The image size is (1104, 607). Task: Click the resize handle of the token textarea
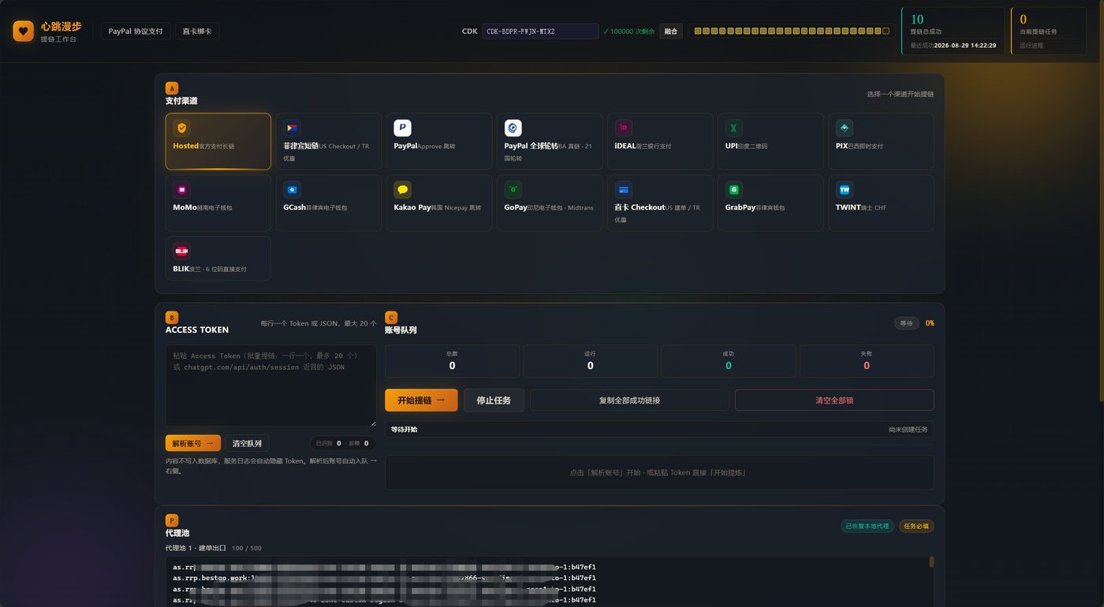372,423
